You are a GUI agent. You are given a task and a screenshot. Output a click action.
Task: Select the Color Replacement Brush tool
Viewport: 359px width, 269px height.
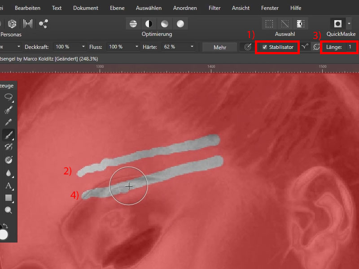[x=9, y=147]
